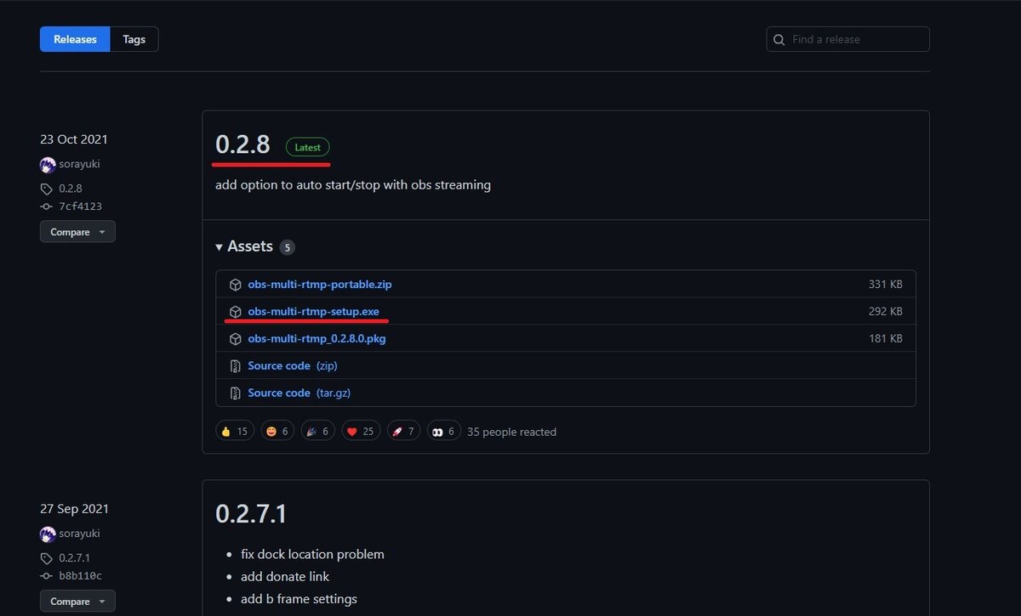This screenshot has width=1021, height=616.
Task: Click the commit icon beside 7cf4123
Action: pos(47,206)
